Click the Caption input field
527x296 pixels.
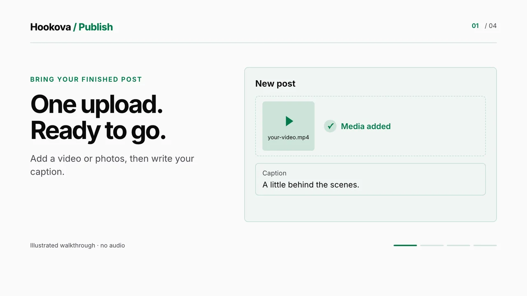(x=371, y=179)
